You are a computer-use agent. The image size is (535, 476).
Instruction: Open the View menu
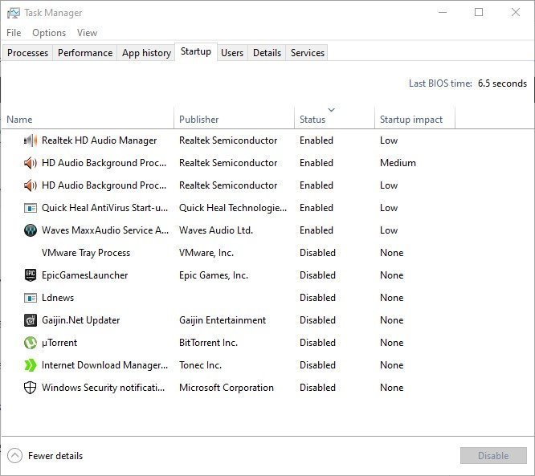pyautogui.click(x=87, y=33)
